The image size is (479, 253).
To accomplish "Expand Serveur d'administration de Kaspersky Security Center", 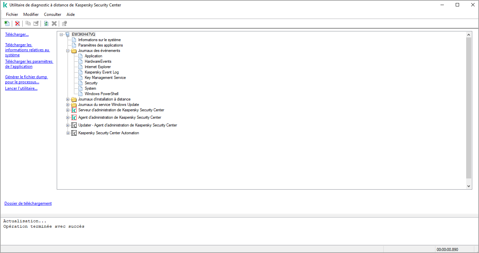I will click(68, 110).
